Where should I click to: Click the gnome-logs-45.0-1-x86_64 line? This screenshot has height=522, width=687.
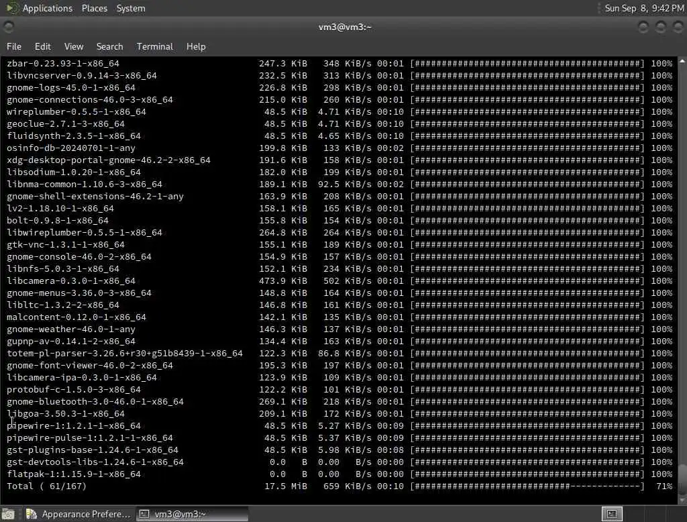coord(339,88)
